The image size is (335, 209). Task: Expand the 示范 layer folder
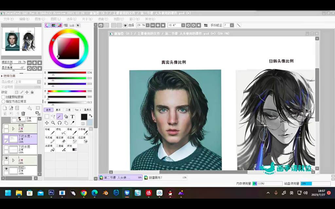(x=13, y=129)
